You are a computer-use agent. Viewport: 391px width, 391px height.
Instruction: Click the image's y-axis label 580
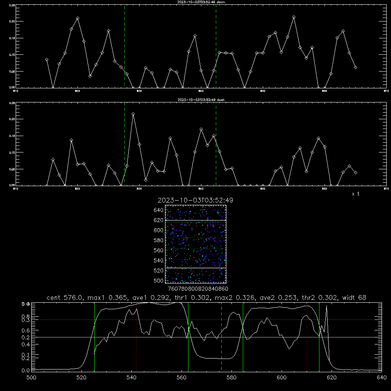[159, 240]
